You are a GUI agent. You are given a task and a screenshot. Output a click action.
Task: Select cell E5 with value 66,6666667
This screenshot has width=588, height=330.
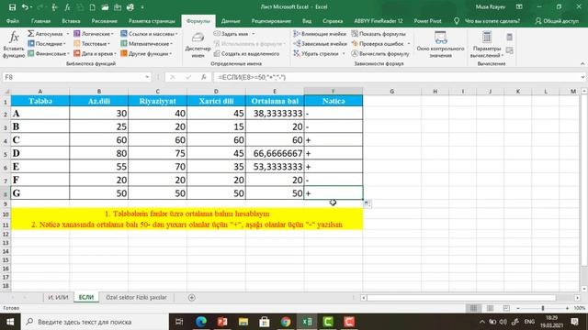tap(275, 153)
